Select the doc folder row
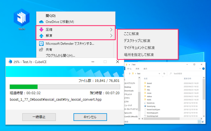This screenshot has width=211, height=131. click(171, 86)
